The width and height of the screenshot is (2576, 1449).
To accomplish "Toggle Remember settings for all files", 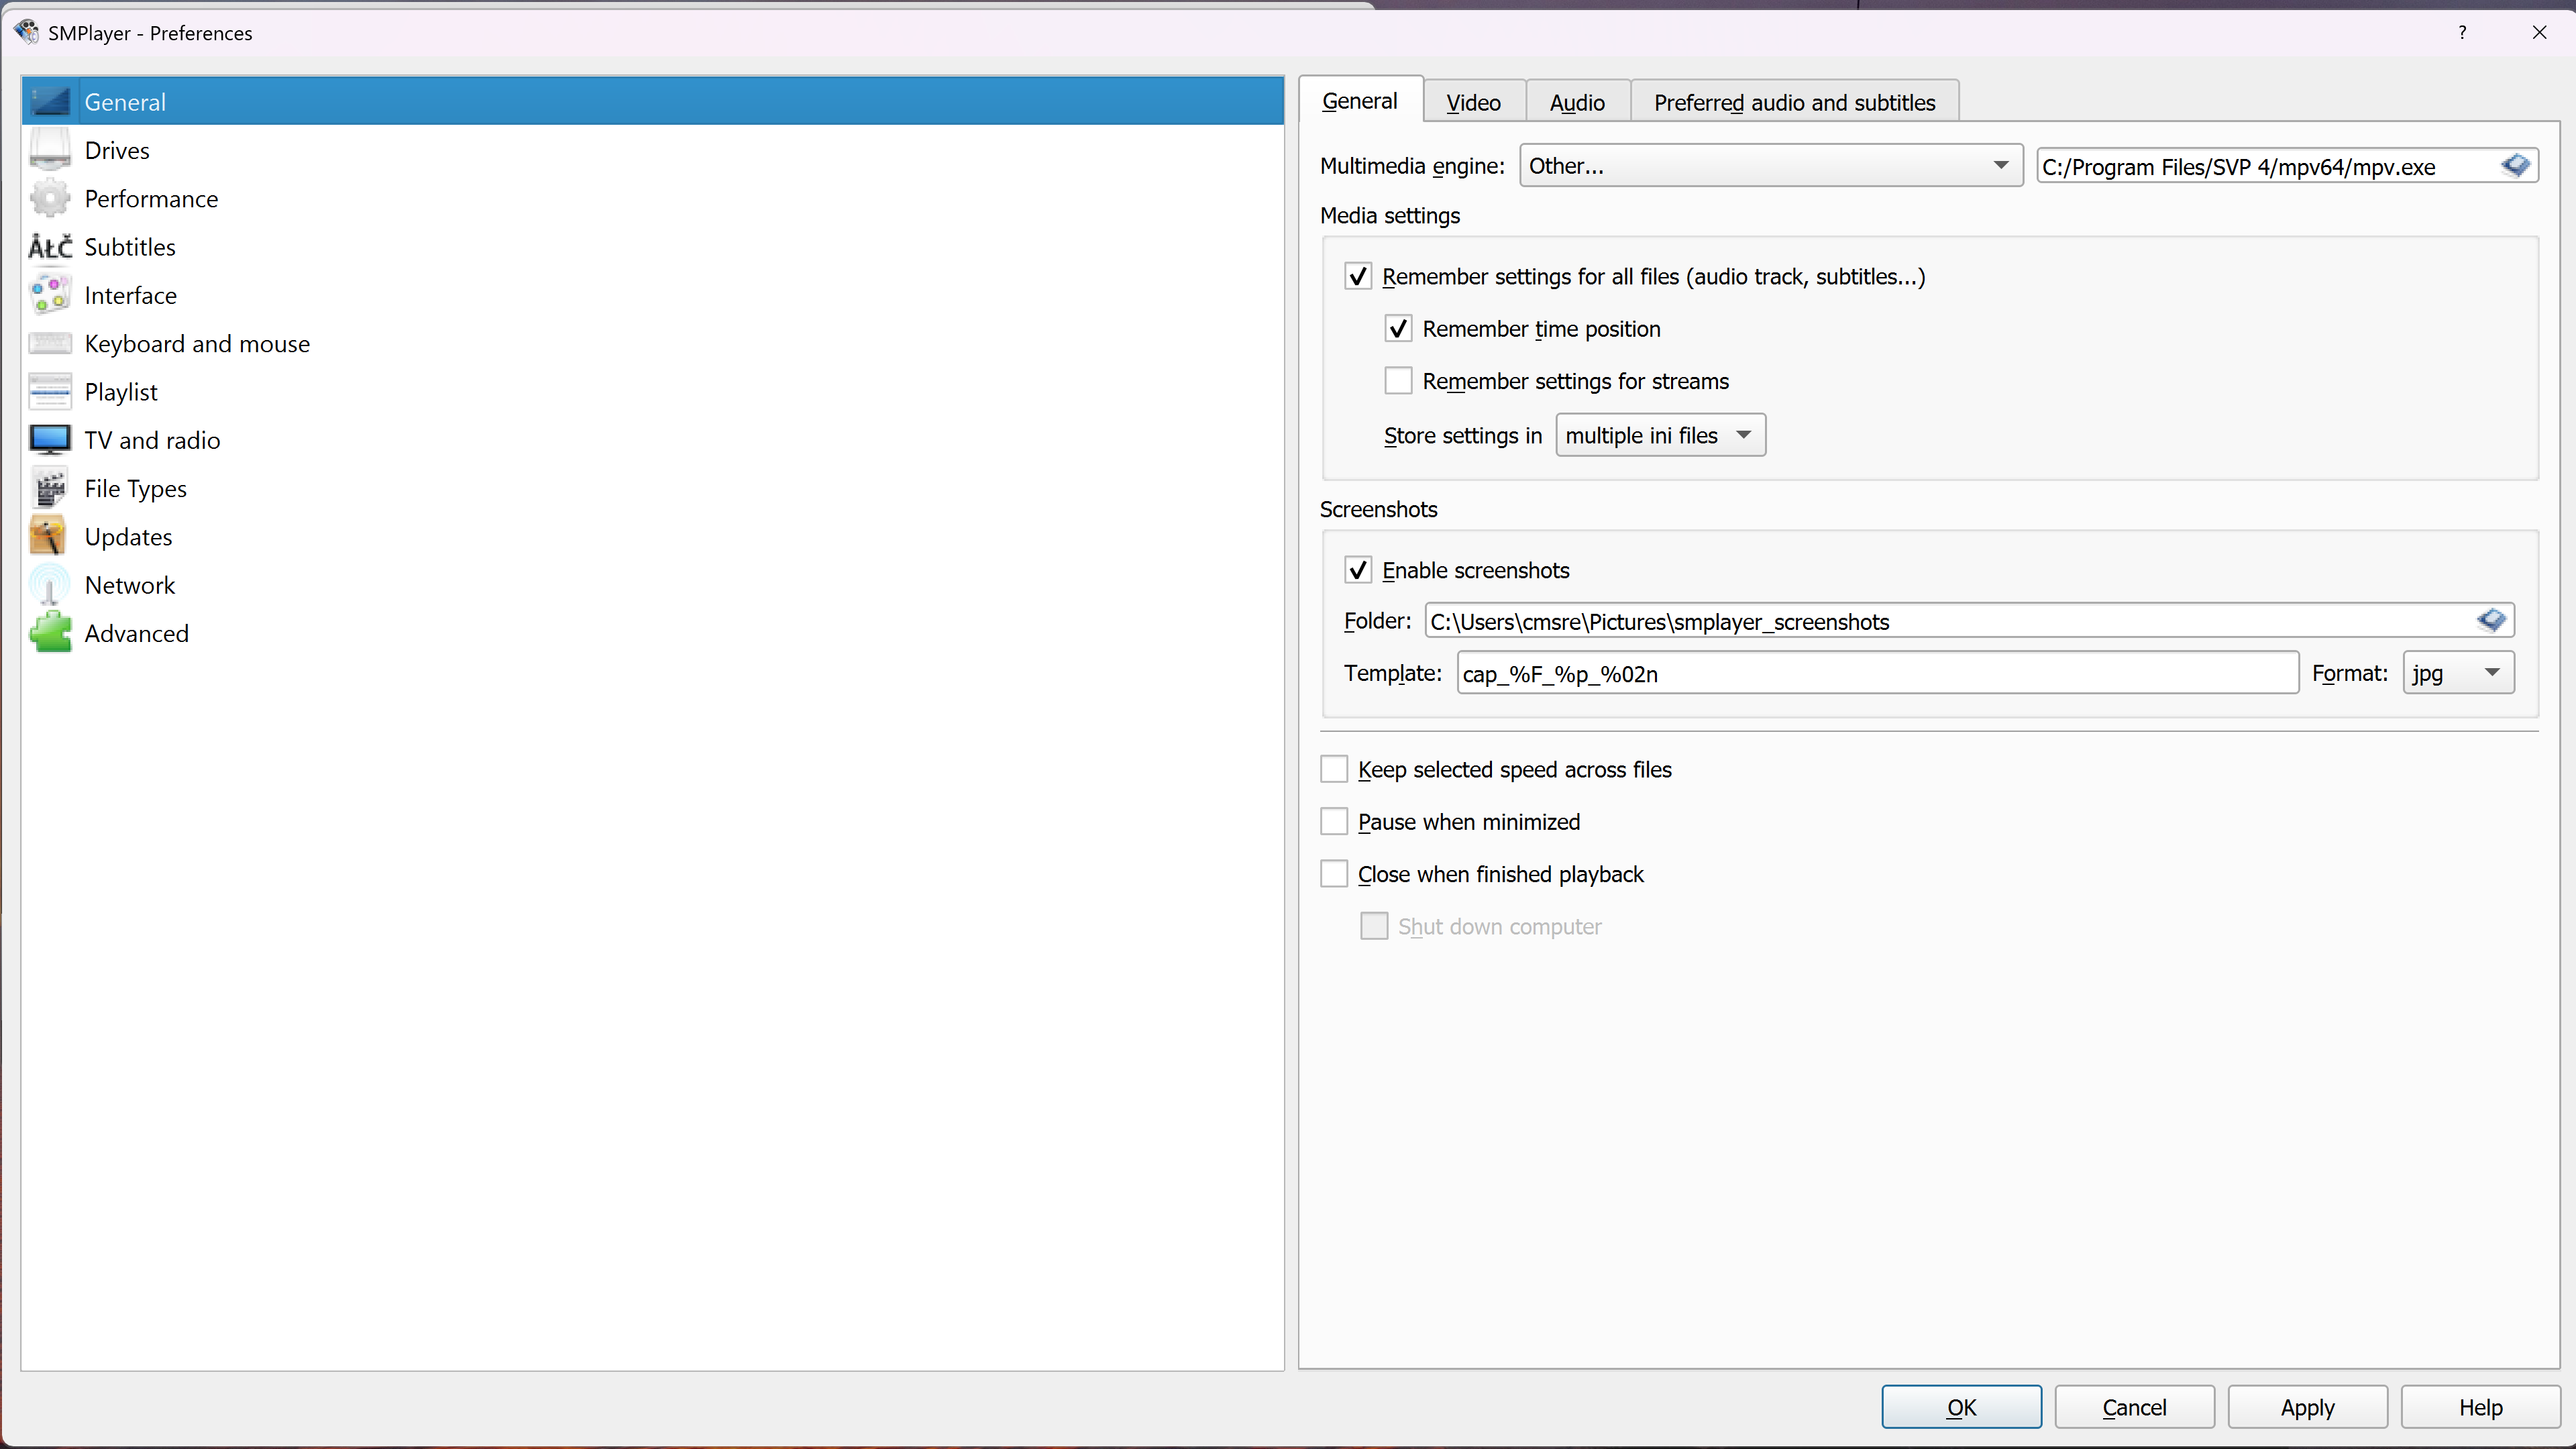I will click(1357, 277).
